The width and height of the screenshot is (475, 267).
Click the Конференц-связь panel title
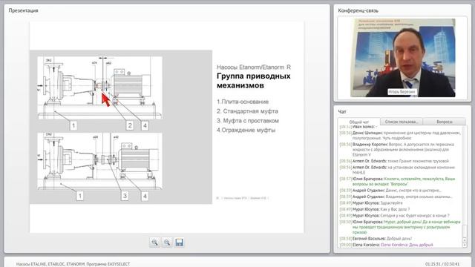tap(358, 10)
